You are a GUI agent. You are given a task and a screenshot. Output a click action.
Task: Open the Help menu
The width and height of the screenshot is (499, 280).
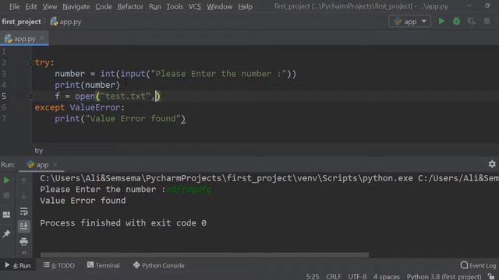[245, 6]
